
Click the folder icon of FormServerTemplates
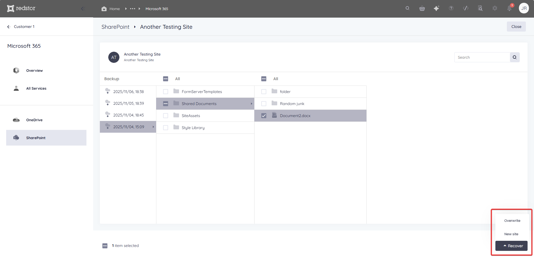coord(176,91)
